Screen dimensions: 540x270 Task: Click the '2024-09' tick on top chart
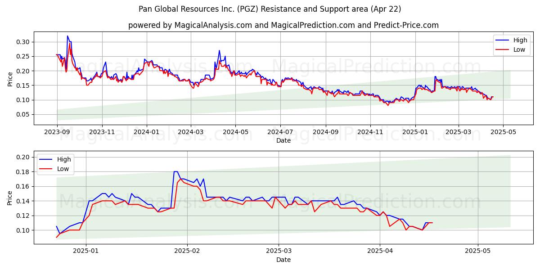326,131
